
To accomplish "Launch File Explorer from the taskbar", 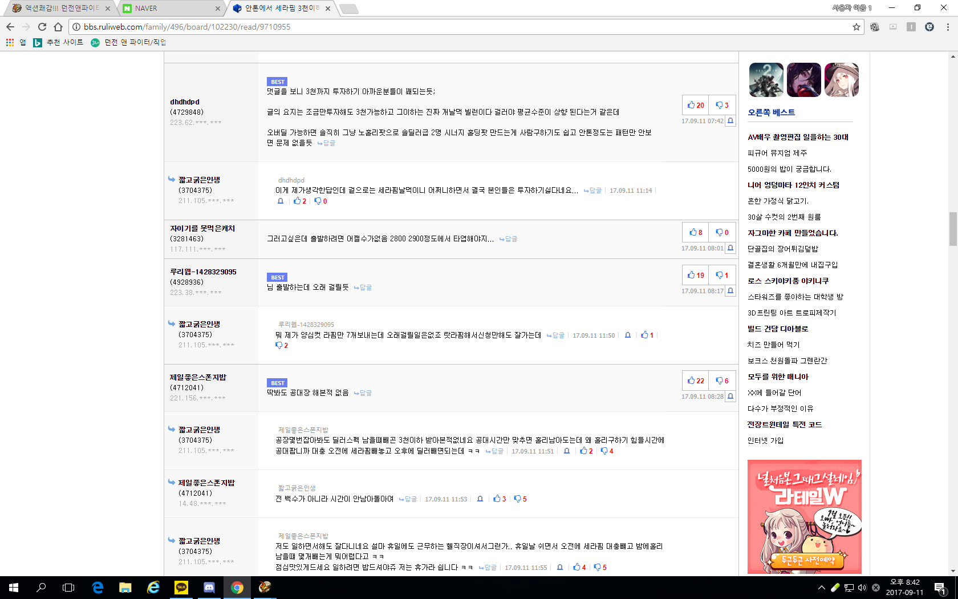I will pyautogui.click(x=125, y=587).
